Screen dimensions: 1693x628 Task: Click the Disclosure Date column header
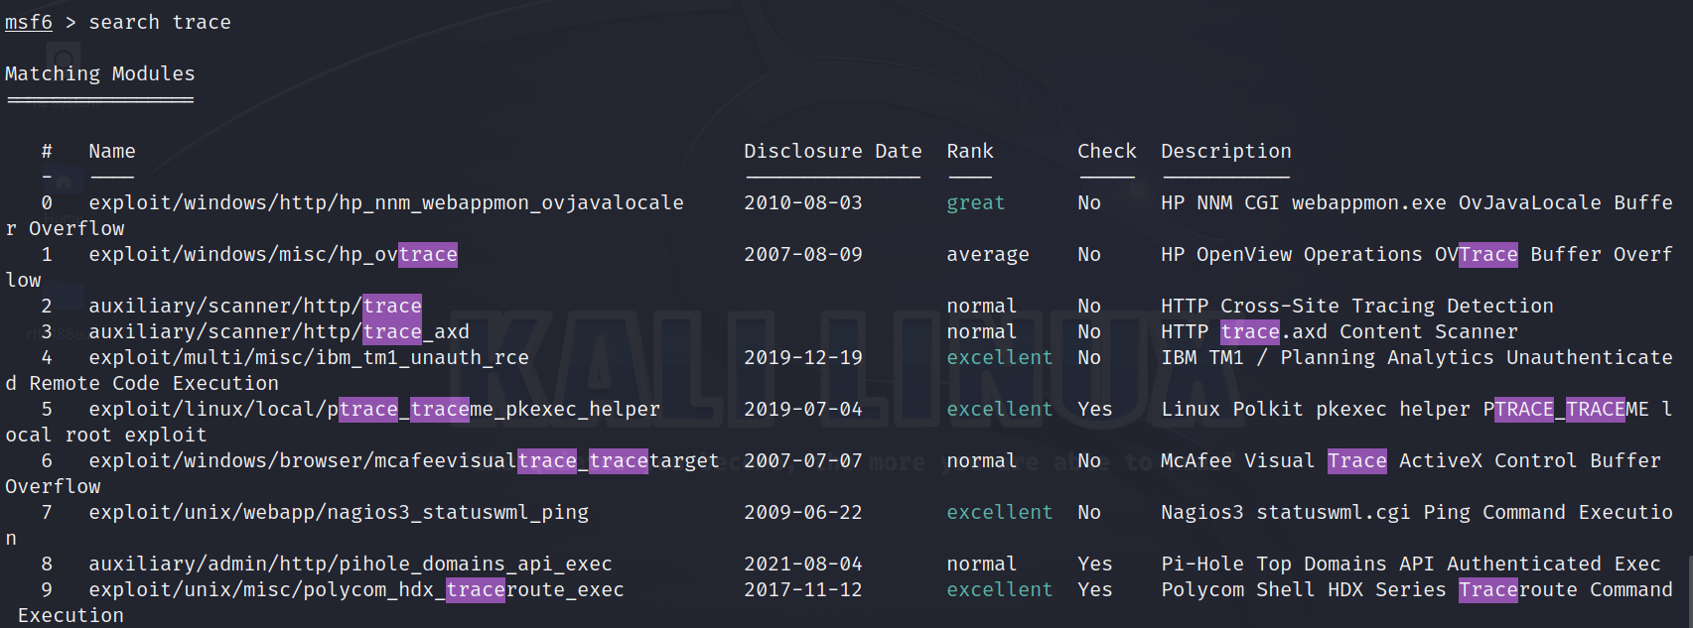[832, 151]
